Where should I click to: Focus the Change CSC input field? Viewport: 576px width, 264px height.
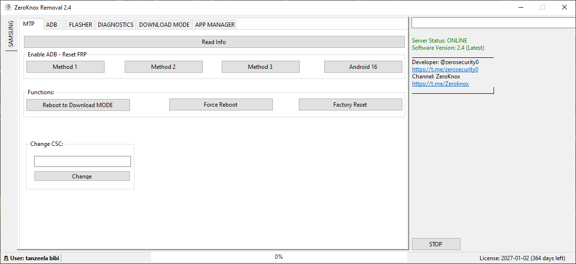click(82, 162)
